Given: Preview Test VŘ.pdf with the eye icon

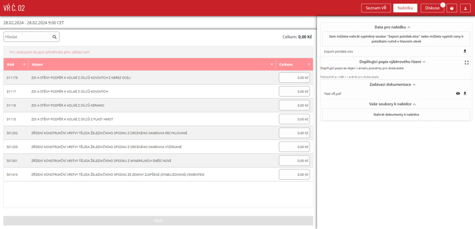Looking at the screenshot, I should pyautogui.click(x=458, y=93).
